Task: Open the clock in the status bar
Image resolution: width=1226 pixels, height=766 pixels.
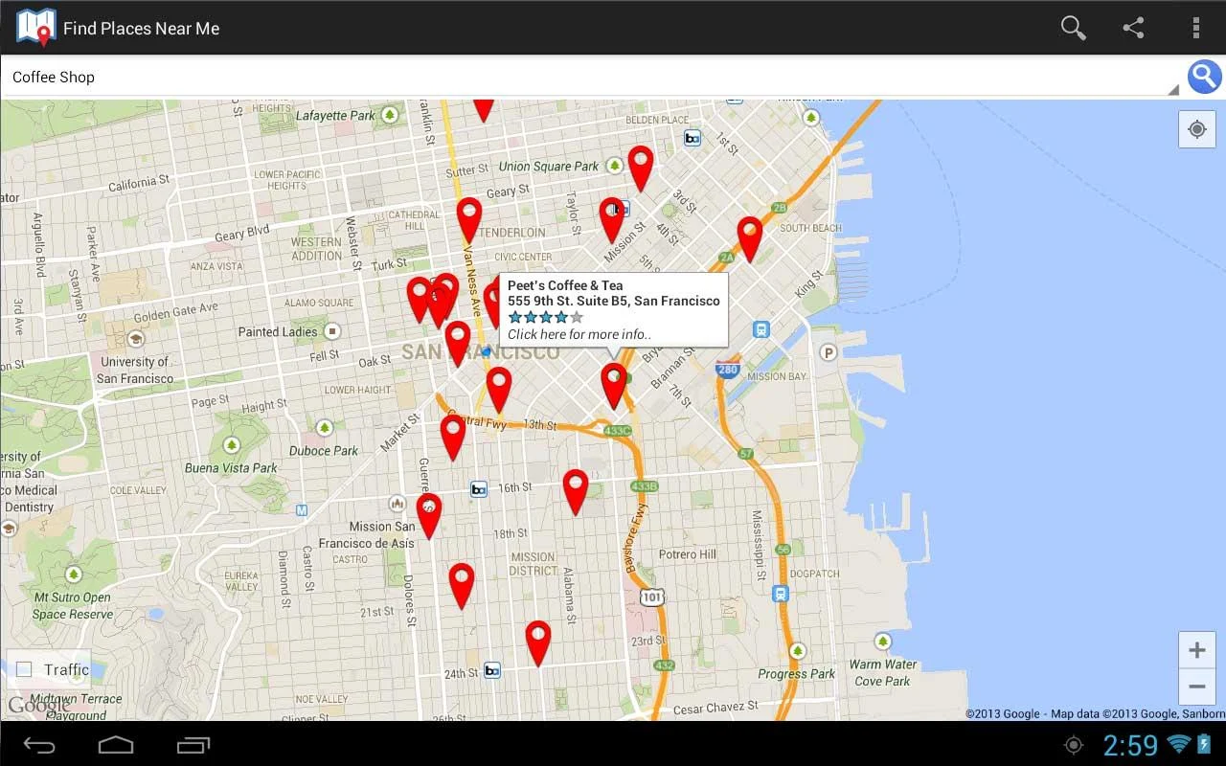Action: coord(1130,745)
